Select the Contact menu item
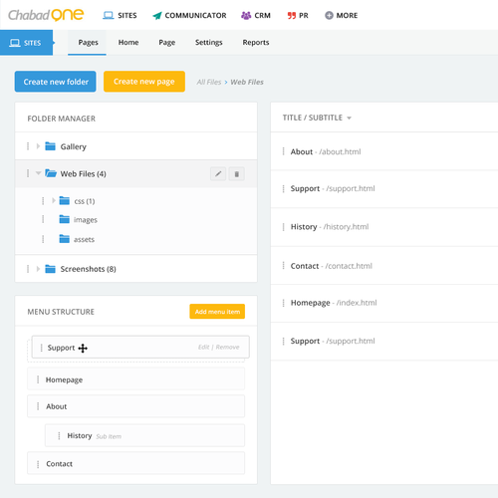The height and width of the screenshot is (498, 498). [x=136, y=463]
